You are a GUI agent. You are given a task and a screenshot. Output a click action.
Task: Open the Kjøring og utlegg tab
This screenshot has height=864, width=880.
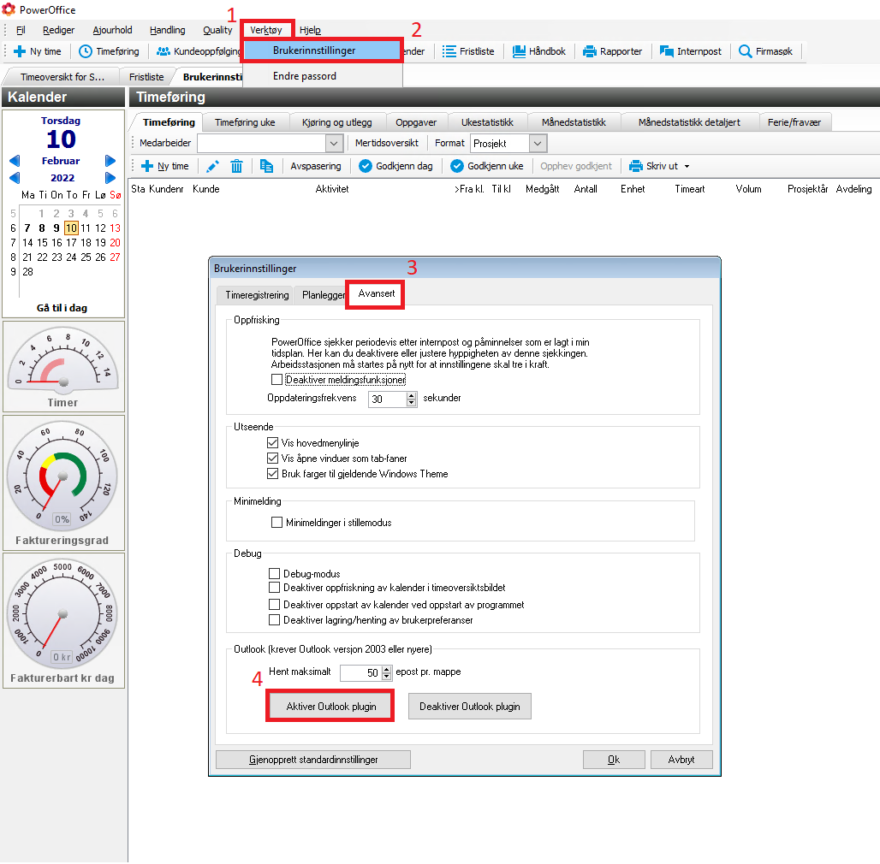pyautogui.click(x=337, y=122)
